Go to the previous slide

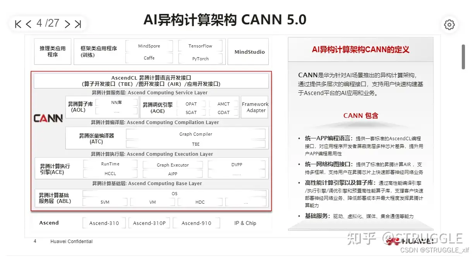[x=28, y=24]
